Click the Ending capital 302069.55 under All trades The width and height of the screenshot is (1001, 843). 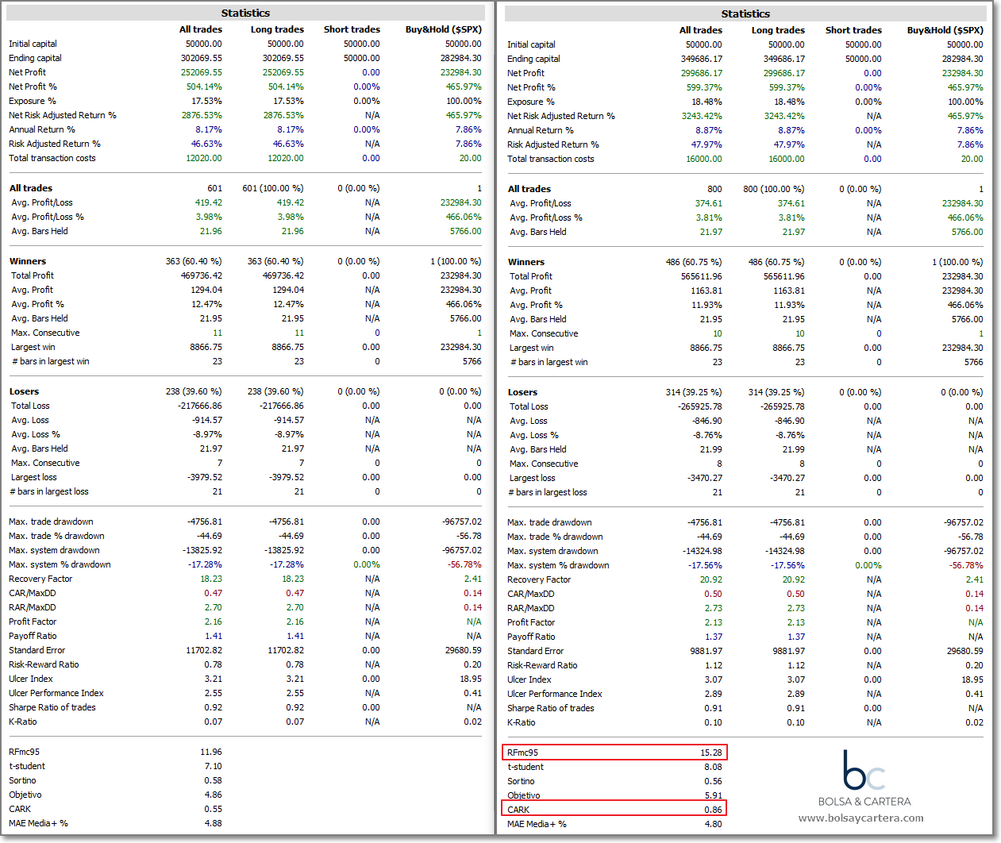point(202,58)
